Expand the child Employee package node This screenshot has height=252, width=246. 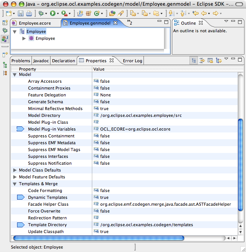point(24,38)
